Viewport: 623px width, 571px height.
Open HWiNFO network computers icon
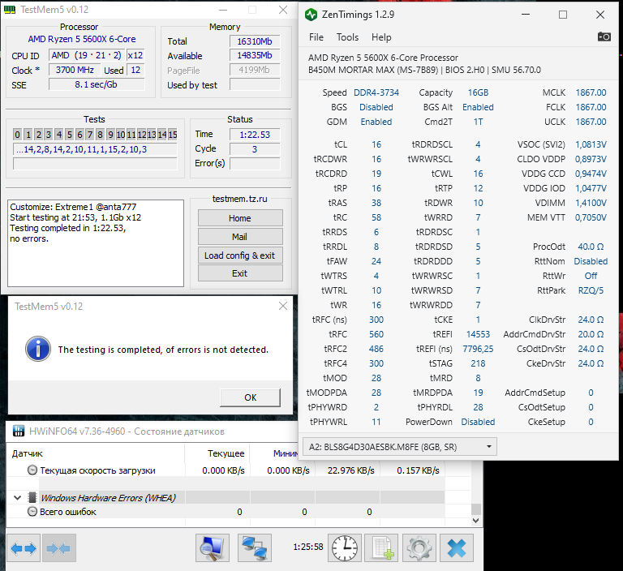pos(255,548)
